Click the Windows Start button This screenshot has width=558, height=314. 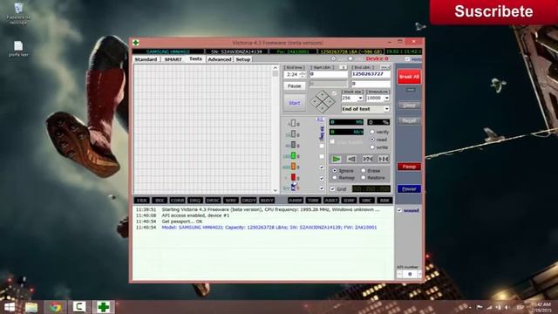coord(10,307)
